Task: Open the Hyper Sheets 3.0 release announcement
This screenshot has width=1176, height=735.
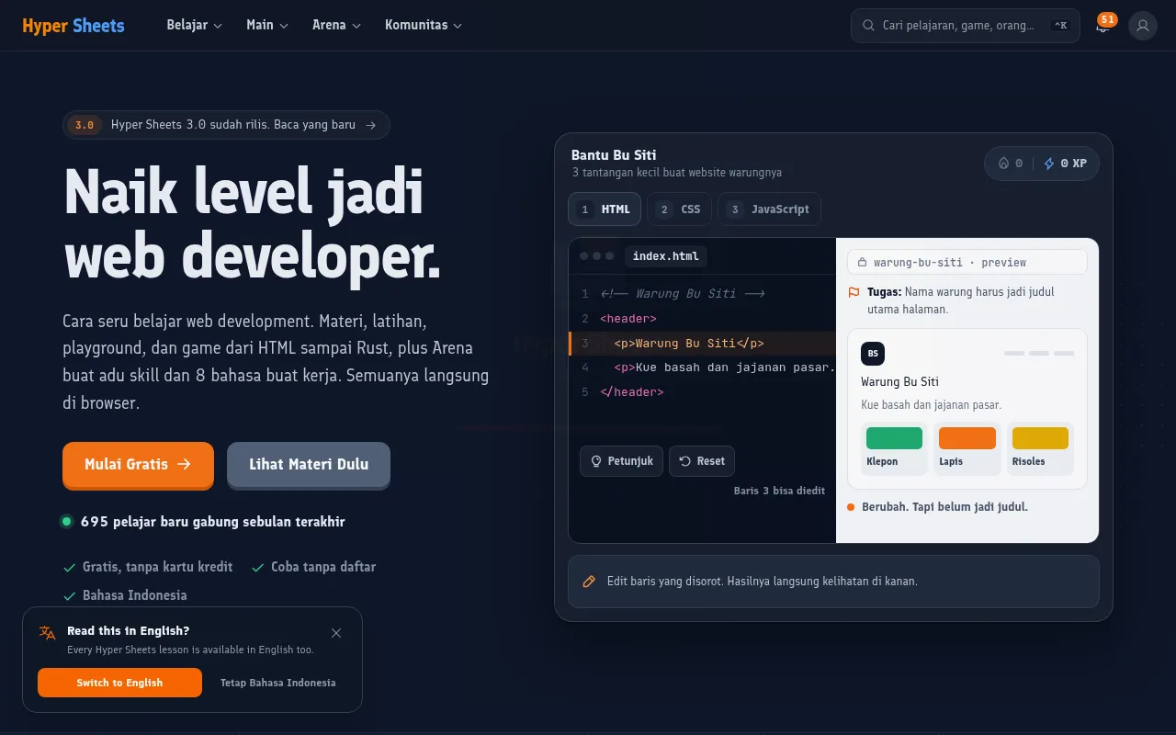Action: click(226, 125)
